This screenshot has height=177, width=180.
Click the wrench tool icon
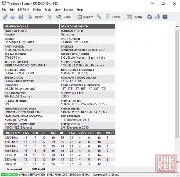tap(99, 17)
